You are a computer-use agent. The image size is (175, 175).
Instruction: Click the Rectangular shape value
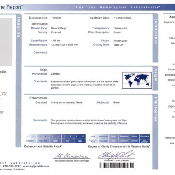pyautogui.click(x=120, y=41)
